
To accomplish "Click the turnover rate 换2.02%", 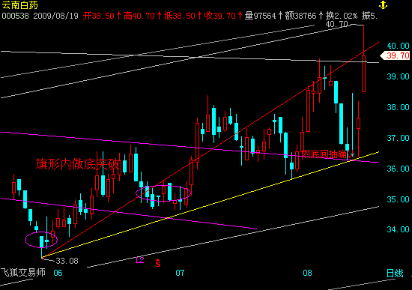I will pos(342,16).
